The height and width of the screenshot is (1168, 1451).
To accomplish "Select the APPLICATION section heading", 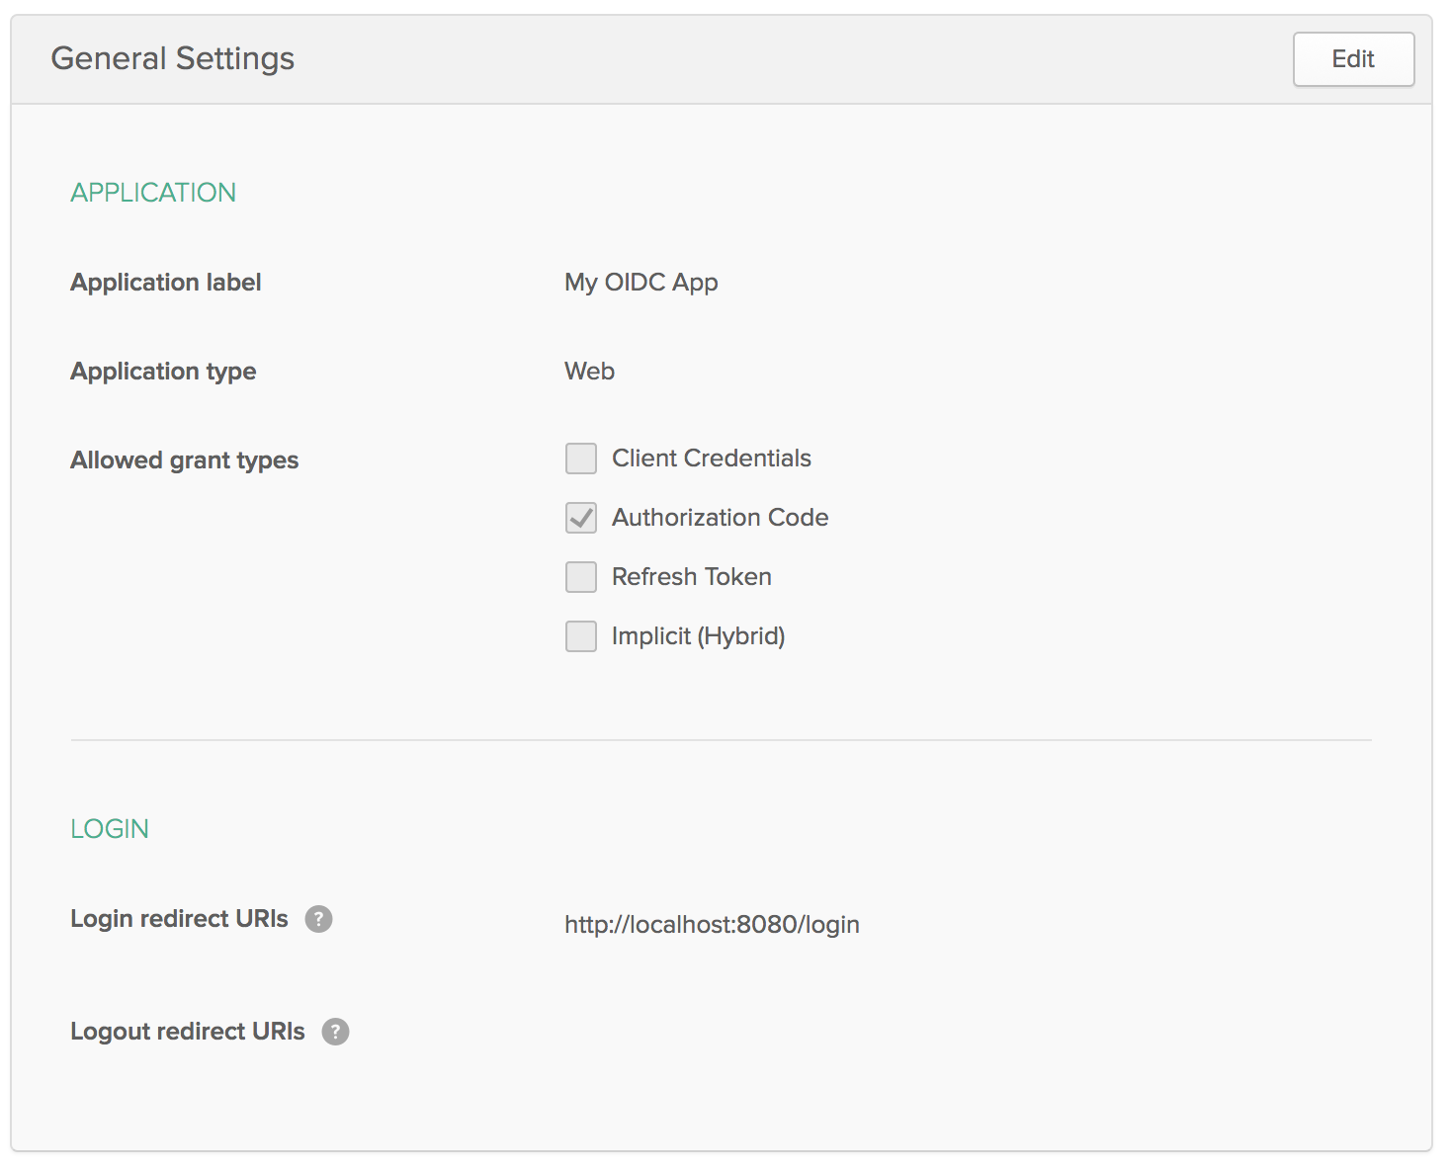I will pyautogui.click(x=153, y=193).
